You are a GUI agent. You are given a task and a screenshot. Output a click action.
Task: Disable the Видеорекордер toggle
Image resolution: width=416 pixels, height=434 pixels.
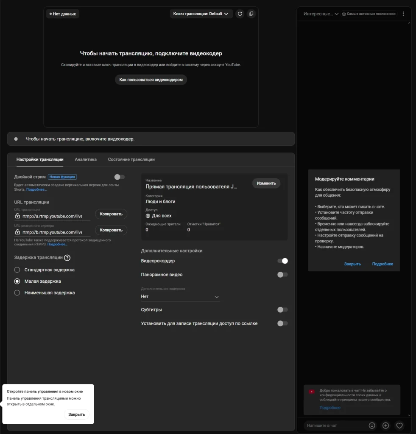282,261
